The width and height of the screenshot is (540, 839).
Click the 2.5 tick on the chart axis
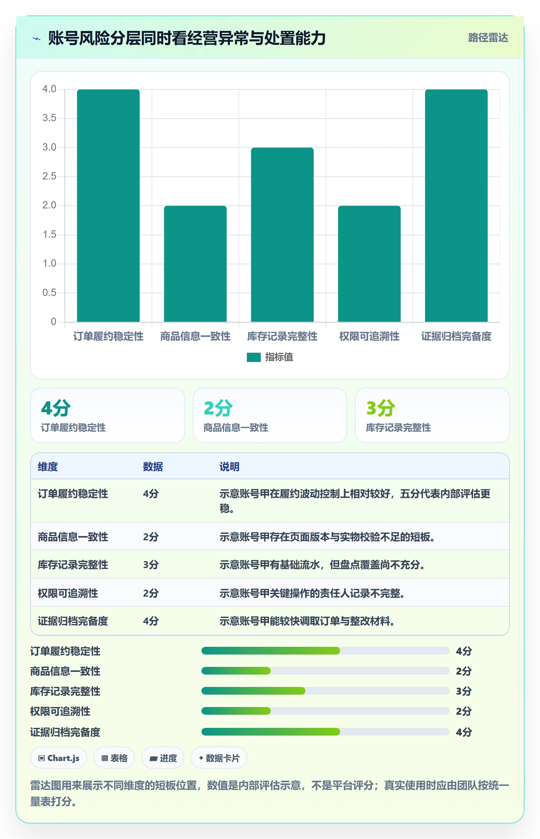pos(49,176)
